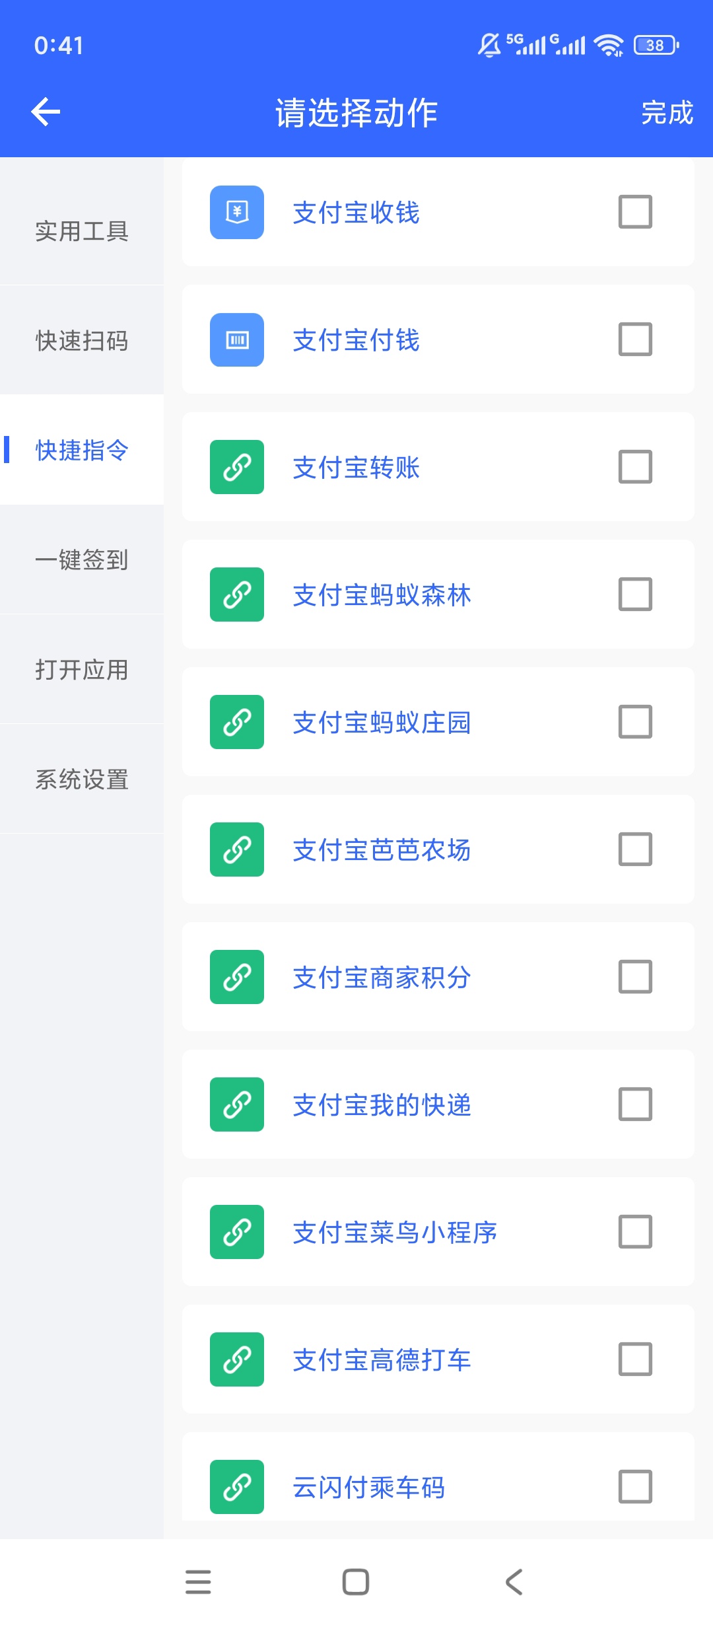This screenshot has height=1625, width=713.
Task: Open the 打开应用 sidebar category
Action: (82, 670)
